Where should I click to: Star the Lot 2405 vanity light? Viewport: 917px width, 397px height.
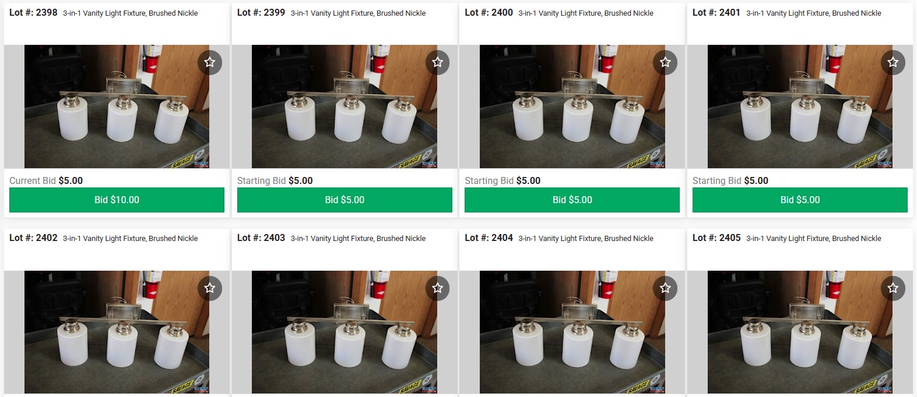pyautogui.click(x=893, y=288)
